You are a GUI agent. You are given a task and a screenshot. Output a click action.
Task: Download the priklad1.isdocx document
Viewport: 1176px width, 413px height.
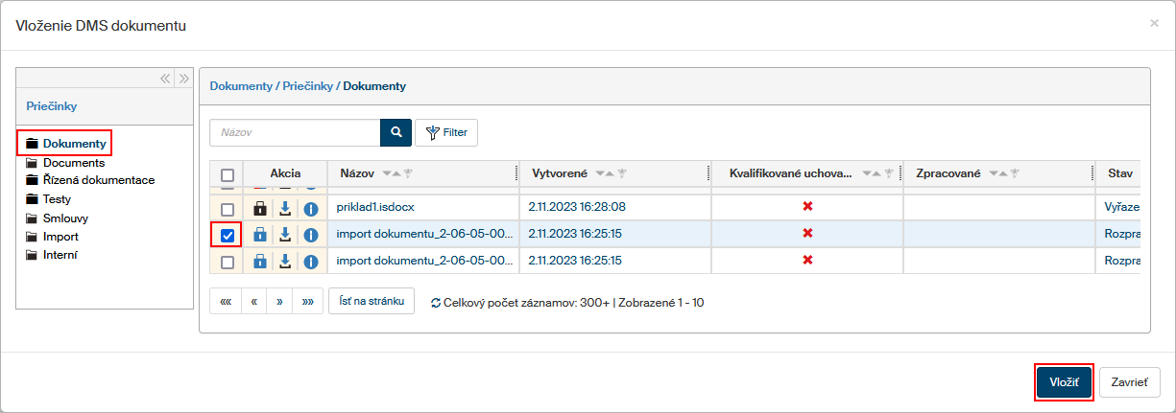point(285,208)
